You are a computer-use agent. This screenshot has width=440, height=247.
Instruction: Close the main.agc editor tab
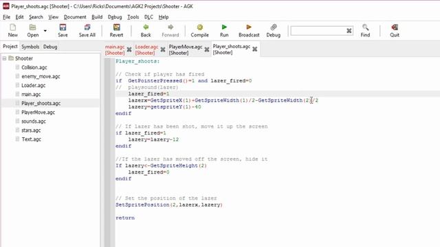click(129, 49)
